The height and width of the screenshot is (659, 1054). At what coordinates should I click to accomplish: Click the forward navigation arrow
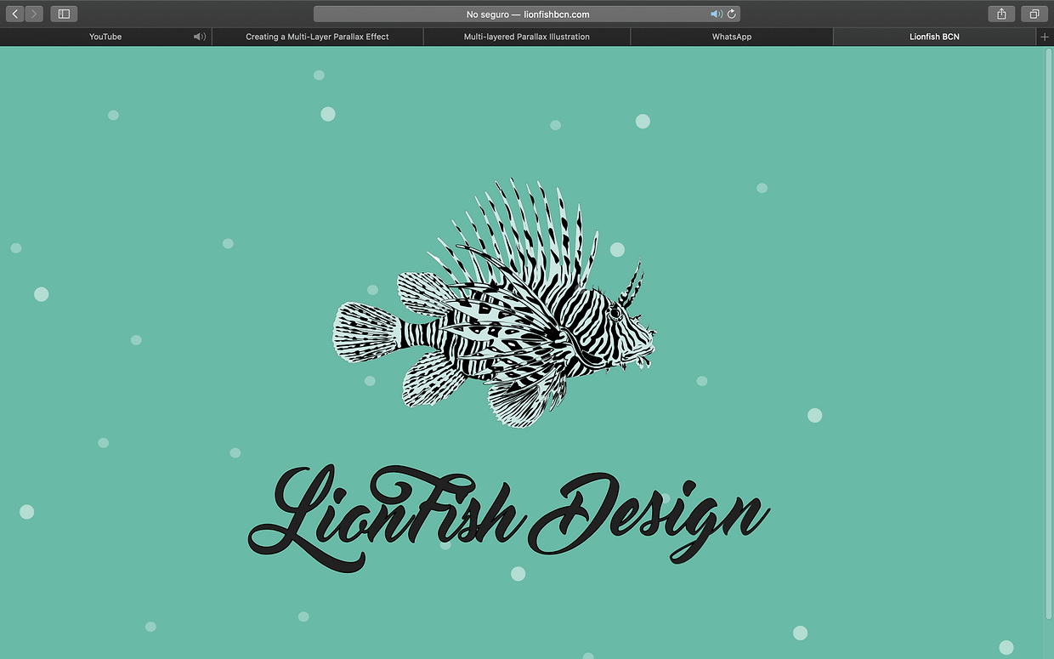tap(34, 14)
